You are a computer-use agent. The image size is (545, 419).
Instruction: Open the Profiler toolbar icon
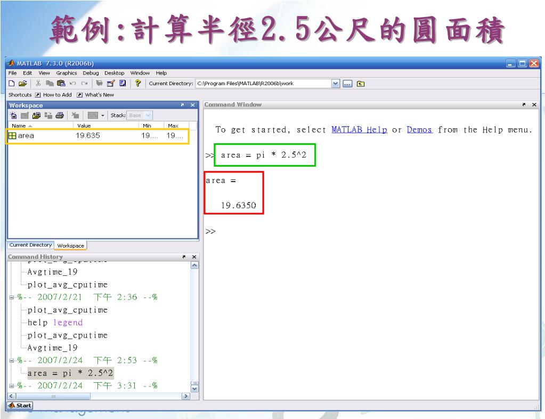click(x=123, y=84)
